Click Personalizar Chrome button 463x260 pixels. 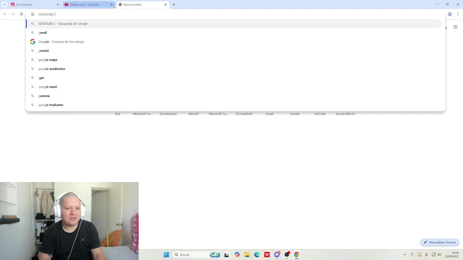pos(440,242)
